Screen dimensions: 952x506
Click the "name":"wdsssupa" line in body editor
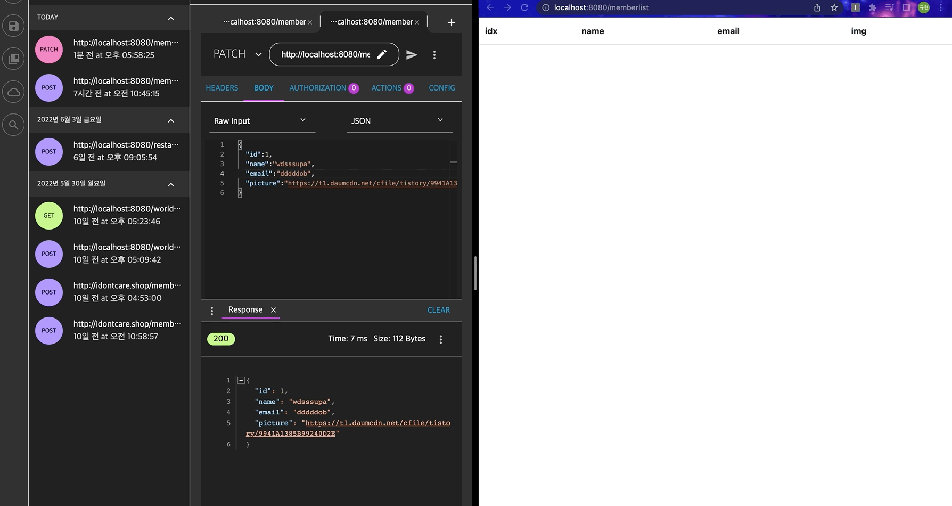280,164
